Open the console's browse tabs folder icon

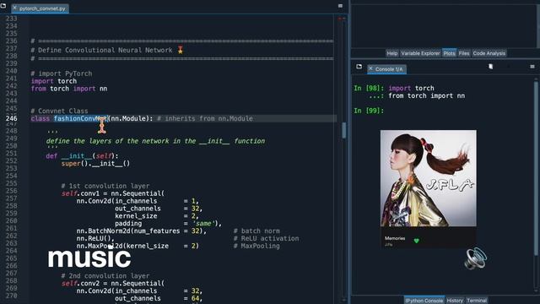359,67
